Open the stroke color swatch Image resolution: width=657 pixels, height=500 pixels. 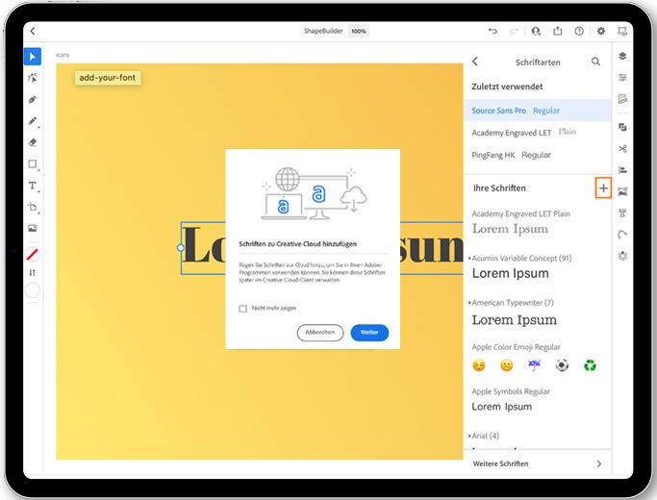coord(33,254)
